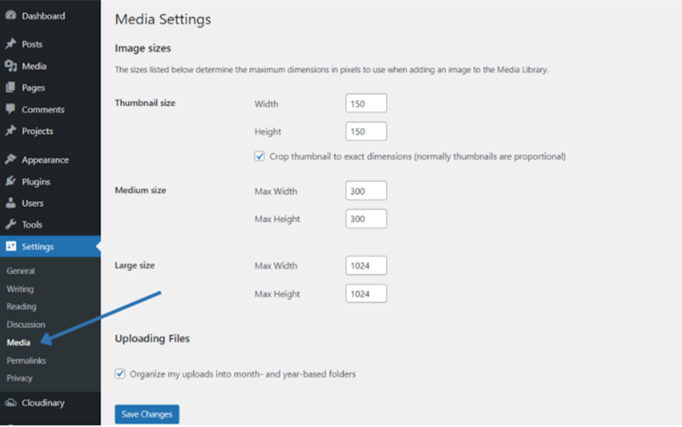Click the Comments speech bubble icon
The height and width of the screenshot is (427, 682).
tap(11, 109)
